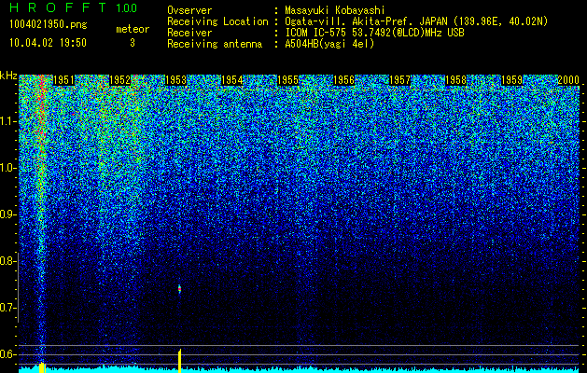The height and width of the screenshot is (373, 587).
Task: Click the 0.9 frequency axis label
Action: [7, 214]
